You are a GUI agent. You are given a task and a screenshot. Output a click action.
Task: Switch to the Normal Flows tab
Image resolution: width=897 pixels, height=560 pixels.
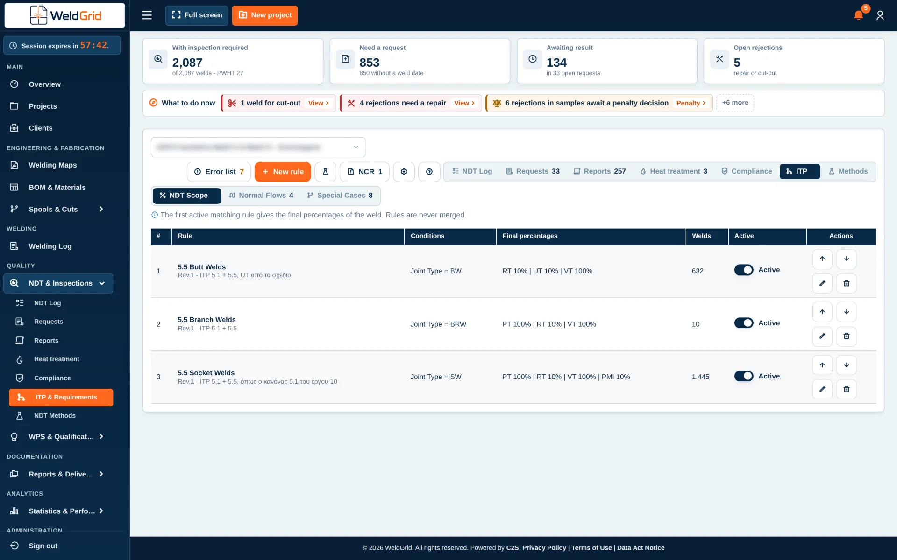click(261, 196)
